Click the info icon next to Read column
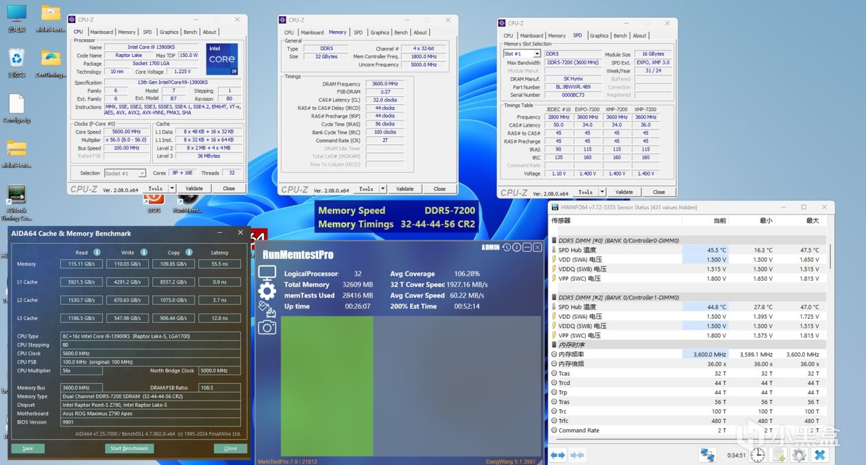The height and width of the screenshot is (465, 866). (97, 252)
